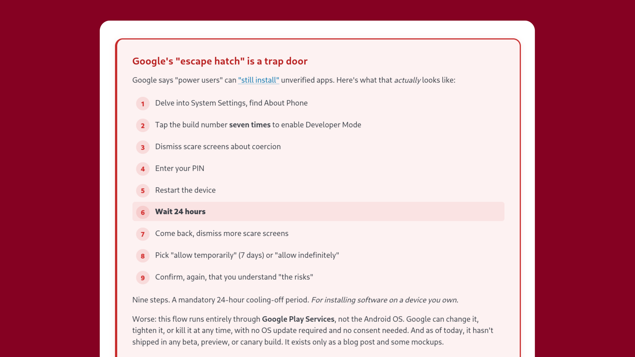Click bold text "Google Play Services"
Screen dimensions: 635x357
[x=298, y=319]
